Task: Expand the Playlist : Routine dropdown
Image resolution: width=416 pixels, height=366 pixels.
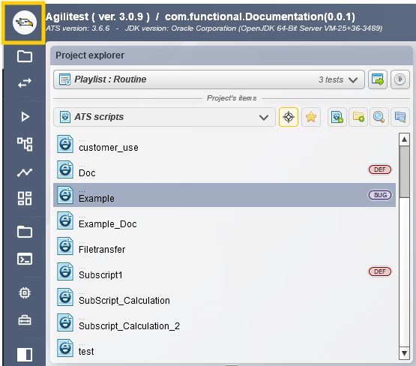Action: click(x=209, y=79)
